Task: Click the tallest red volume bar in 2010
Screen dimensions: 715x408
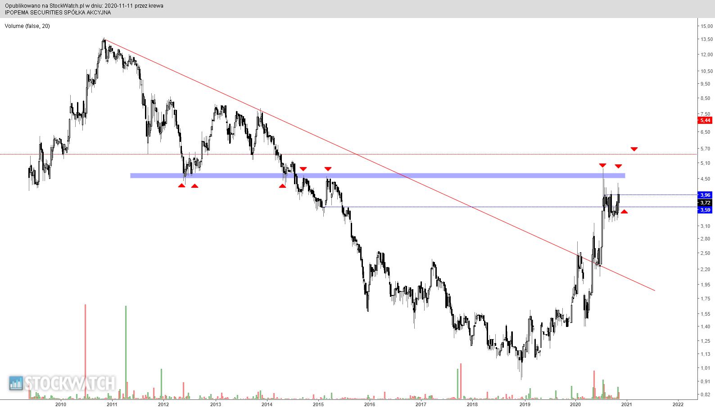Action: (85, 352)
